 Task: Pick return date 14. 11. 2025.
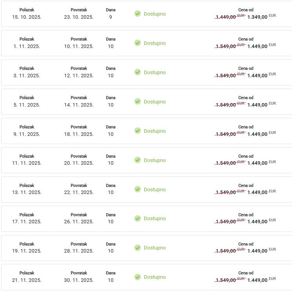(x=79, y=105)
